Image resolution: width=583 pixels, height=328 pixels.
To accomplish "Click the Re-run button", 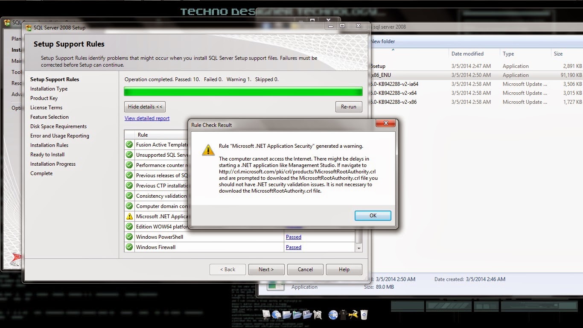I will coord(349,107).
